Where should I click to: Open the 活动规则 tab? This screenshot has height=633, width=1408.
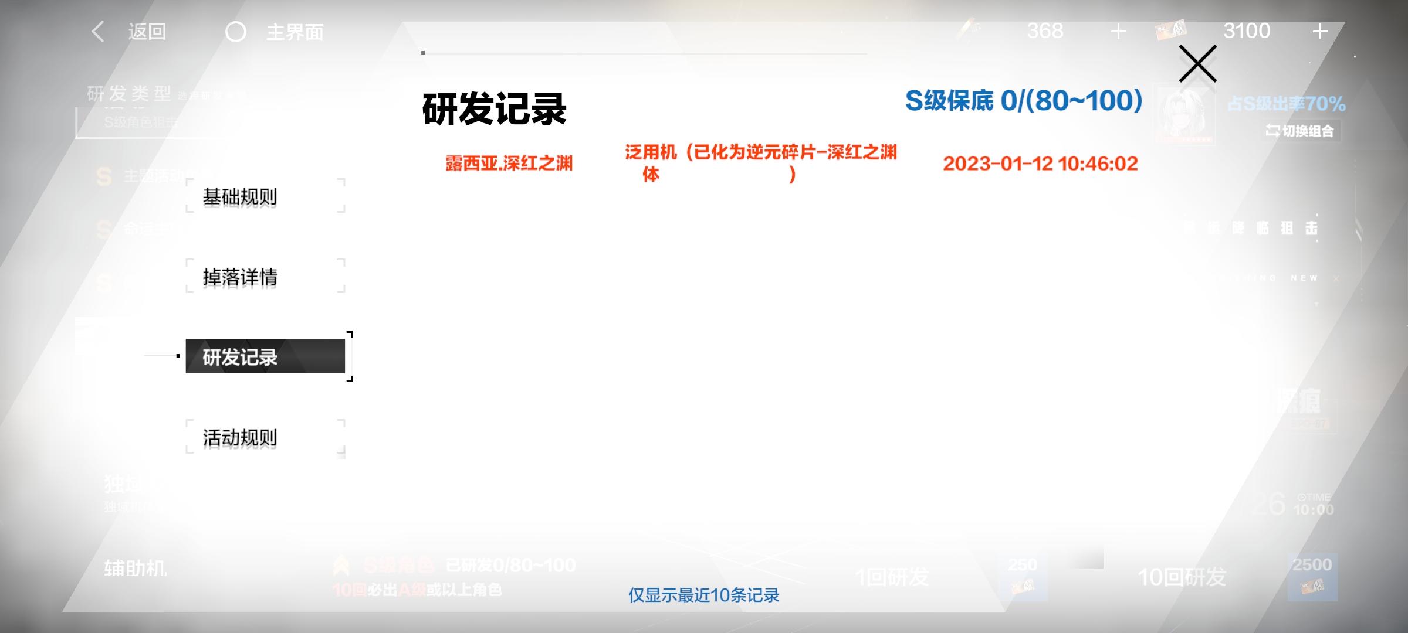(x=266, y=437)
